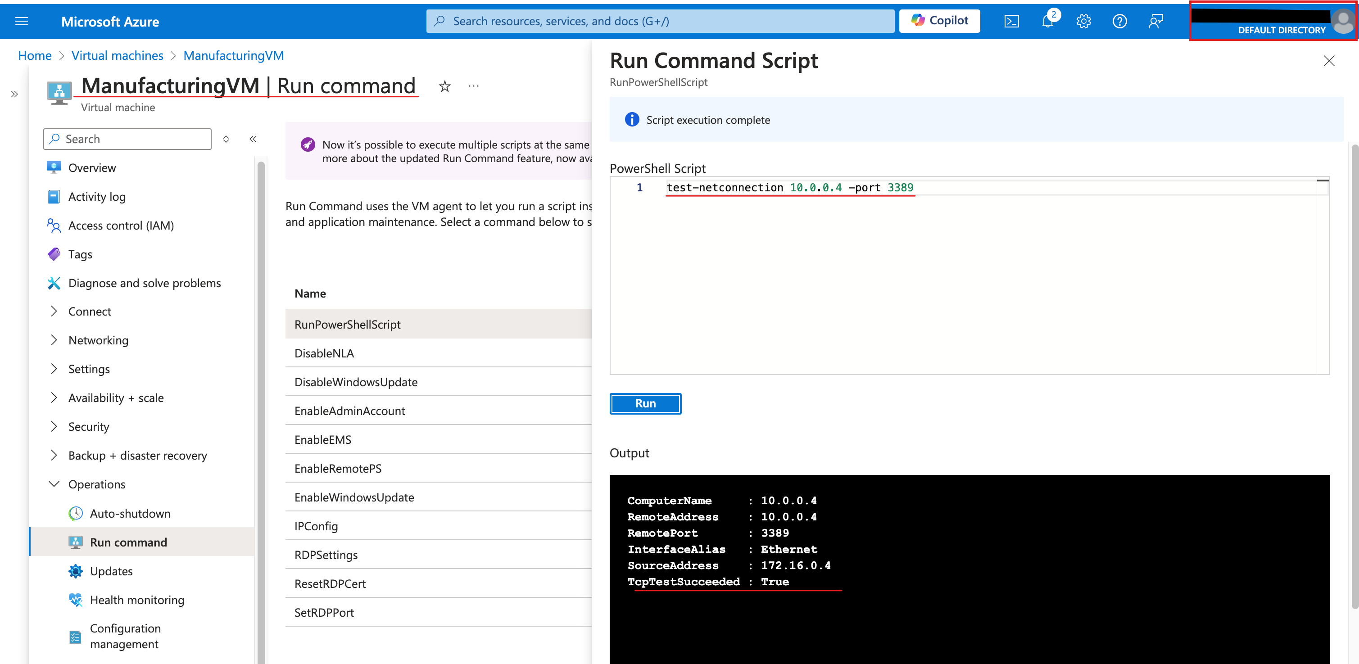This screenshot has height=664, width=1359.
Task: Favorite ManufacturingVM with the star icon
Action: click(x=445, y=86)
